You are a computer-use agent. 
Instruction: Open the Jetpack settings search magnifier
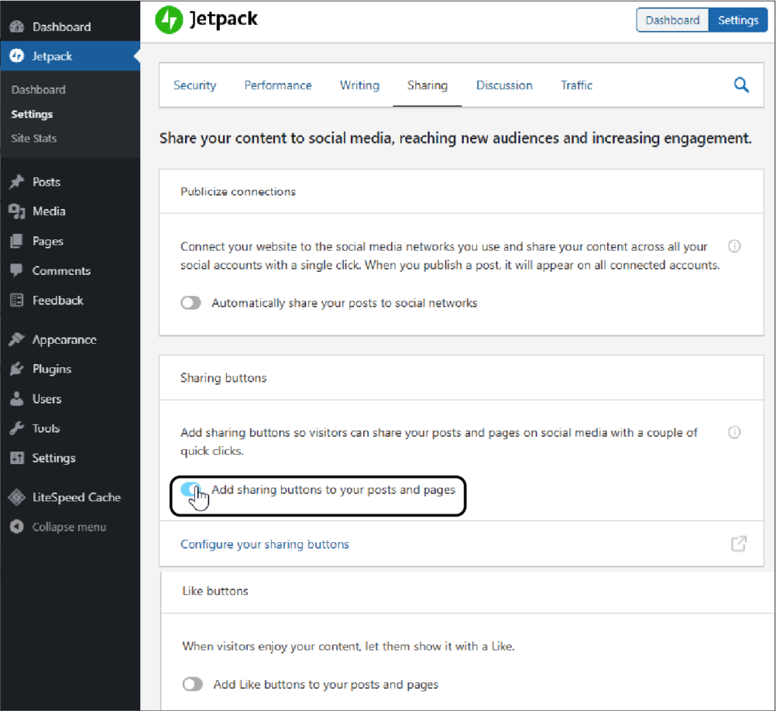point(741,85)
